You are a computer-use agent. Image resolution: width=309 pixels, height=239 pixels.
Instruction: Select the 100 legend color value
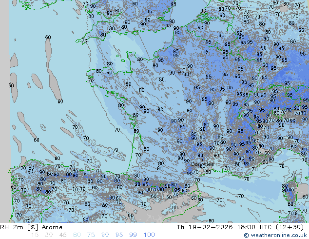click(x=149, y=235)
